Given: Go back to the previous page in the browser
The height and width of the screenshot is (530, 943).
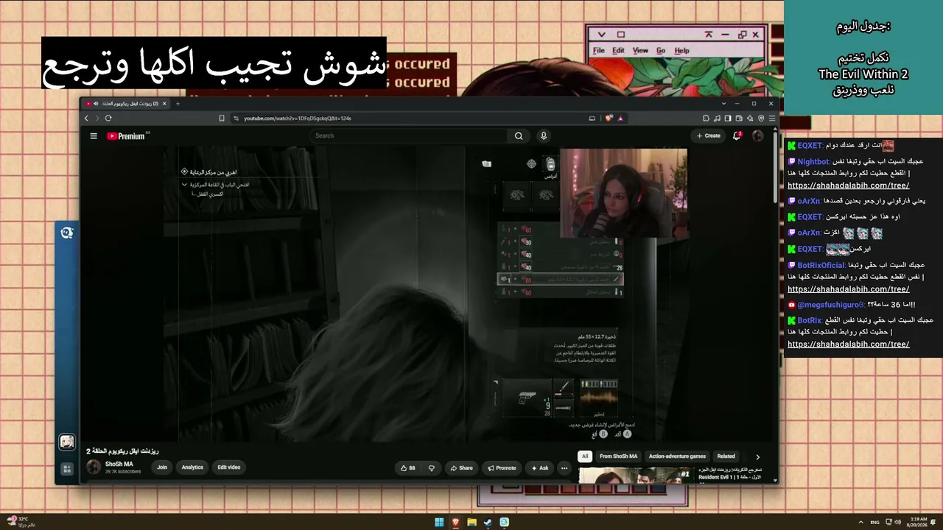Looking at the screenshot, I should click(x=86, y=118).
